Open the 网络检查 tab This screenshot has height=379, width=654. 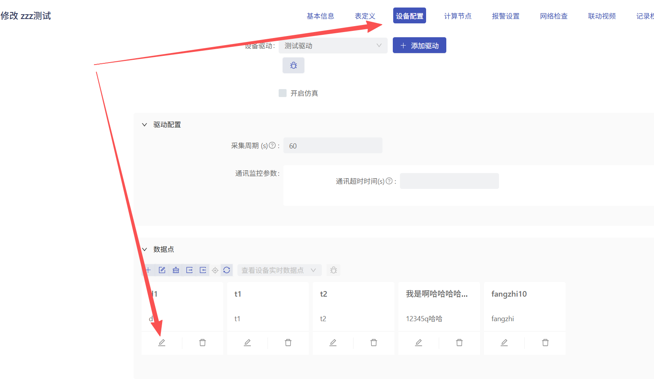pos(554,16)
